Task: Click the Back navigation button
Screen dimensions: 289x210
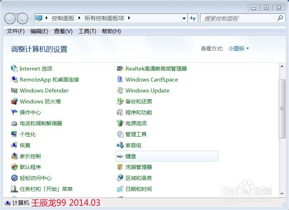Action: click(x=10, y=18)
